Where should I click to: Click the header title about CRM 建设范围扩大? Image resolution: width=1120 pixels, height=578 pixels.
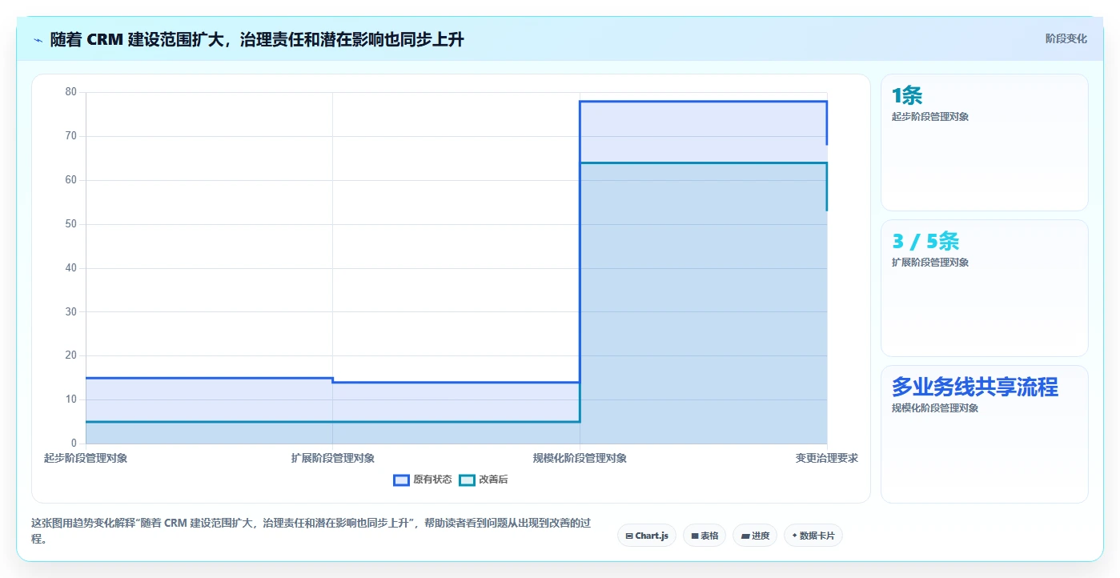257,39
